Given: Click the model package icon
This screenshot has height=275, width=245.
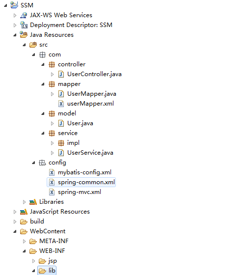Looking at the screenshot, I should 52,113.
